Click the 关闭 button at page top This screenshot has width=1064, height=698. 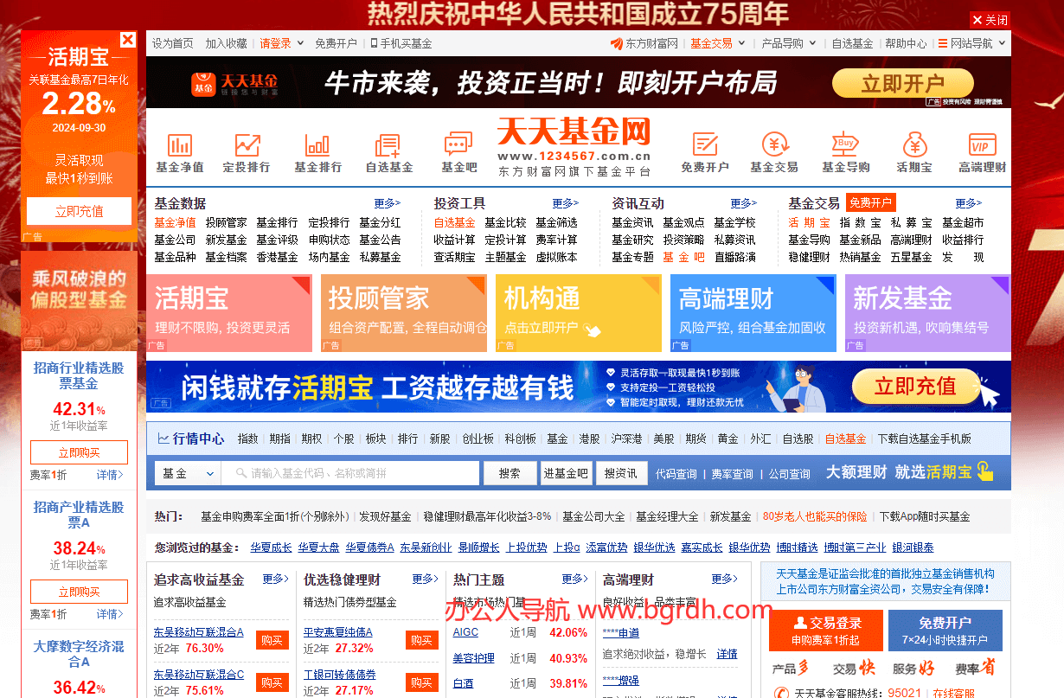(x=990, y=20)
